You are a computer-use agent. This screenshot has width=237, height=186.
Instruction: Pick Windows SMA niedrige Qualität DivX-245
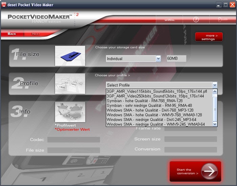[x=159, y=119]
